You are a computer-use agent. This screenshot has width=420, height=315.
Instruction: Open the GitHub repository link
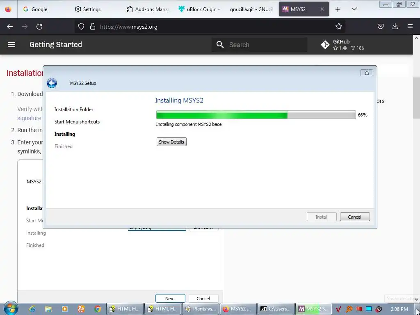(x=342, y=45)
